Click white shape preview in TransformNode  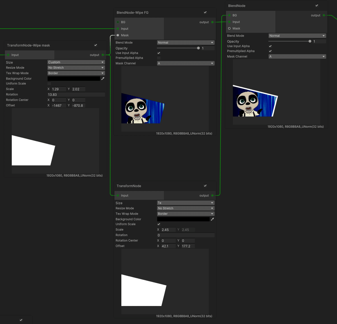165,281
